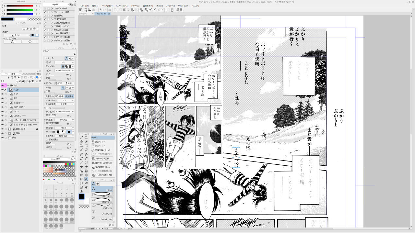
Task: Select the ellipse figure tool
Action: coord(86,162)
